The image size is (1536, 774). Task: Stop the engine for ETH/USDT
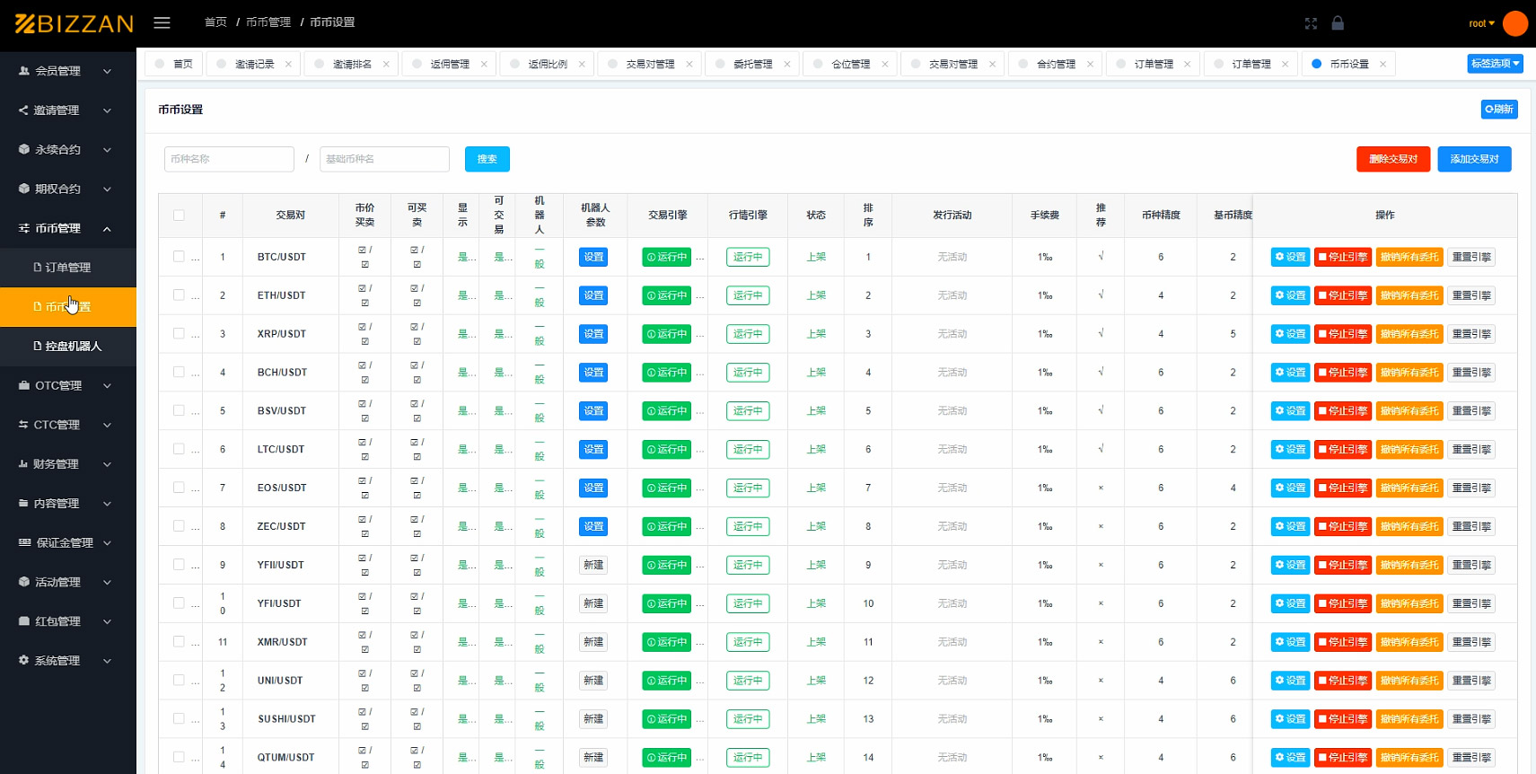tap(1343, 295)
